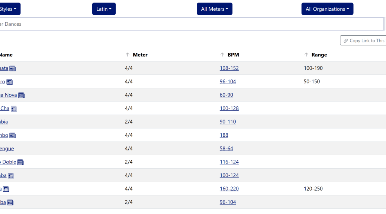Open the 'engue' dance link

tap(7, 149)
